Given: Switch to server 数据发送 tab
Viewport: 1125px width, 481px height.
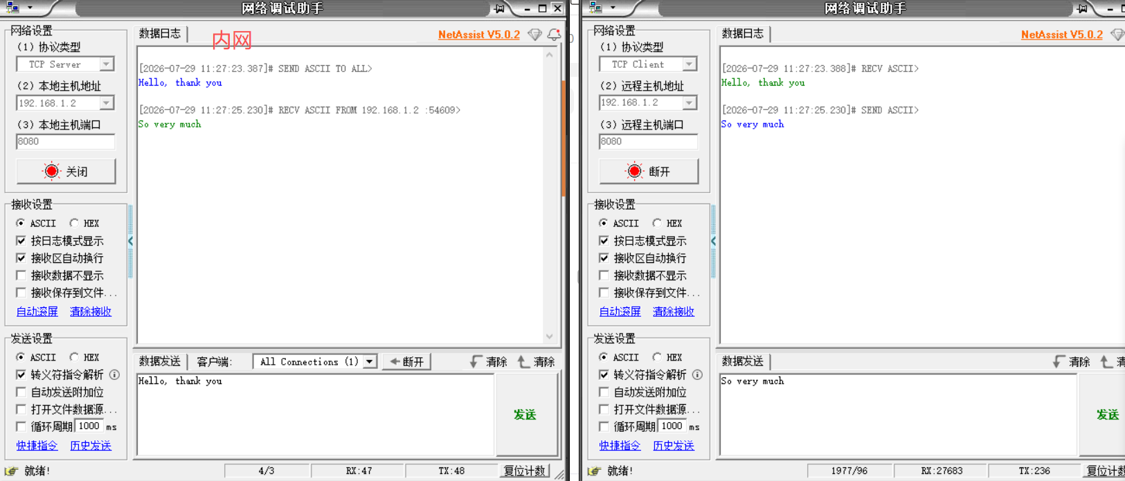Looking at the screenshot, I should pos(160,361).
